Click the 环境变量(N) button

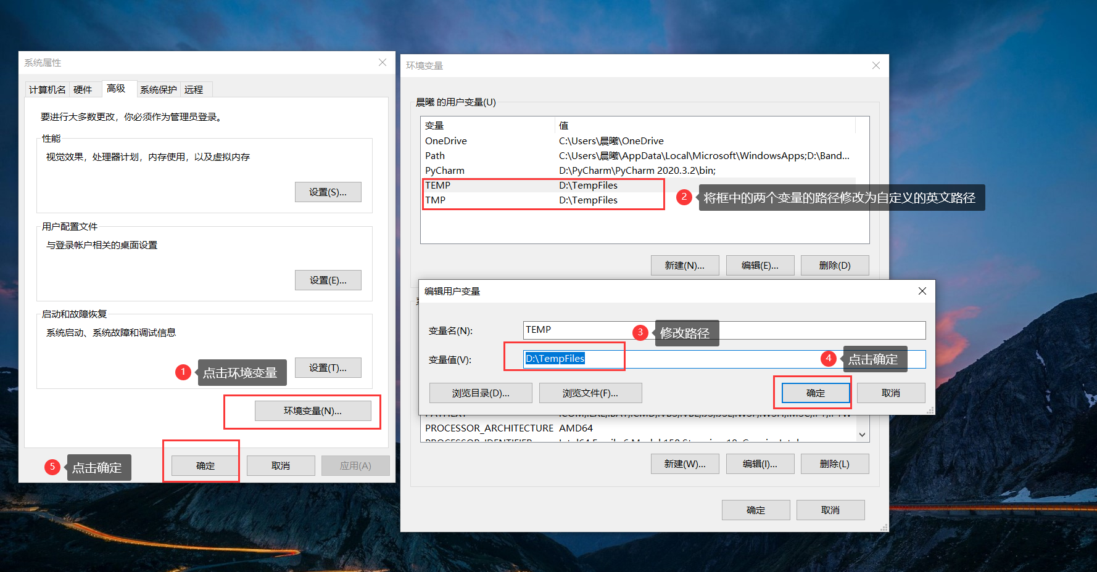[313, 411]
